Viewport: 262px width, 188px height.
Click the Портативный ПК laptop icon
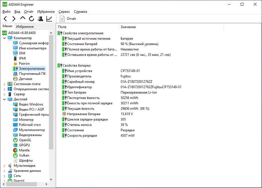15,74
